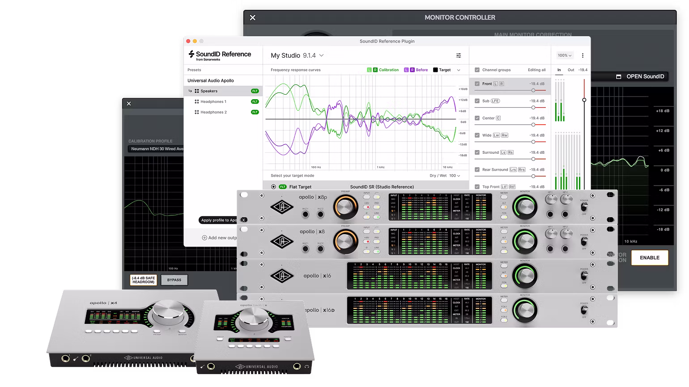Viewport: 689px width, 387px height.
Task: Click the LFE tag on Sub row
Action: pyautogui.click(x=495, y=101)
